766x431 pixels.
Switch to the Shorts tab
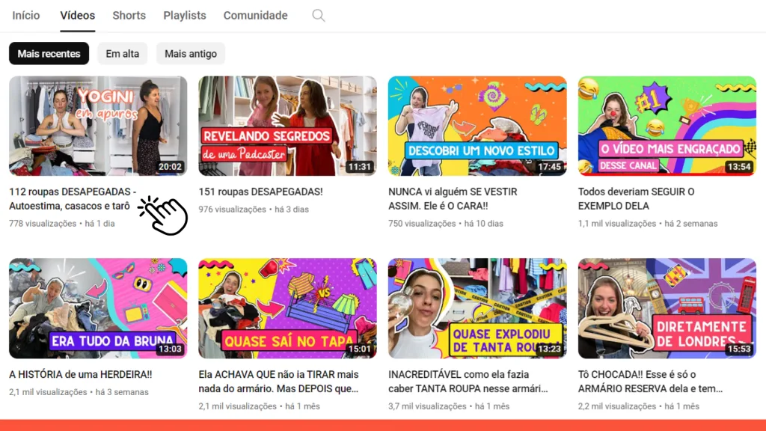[x=129, y=16]
